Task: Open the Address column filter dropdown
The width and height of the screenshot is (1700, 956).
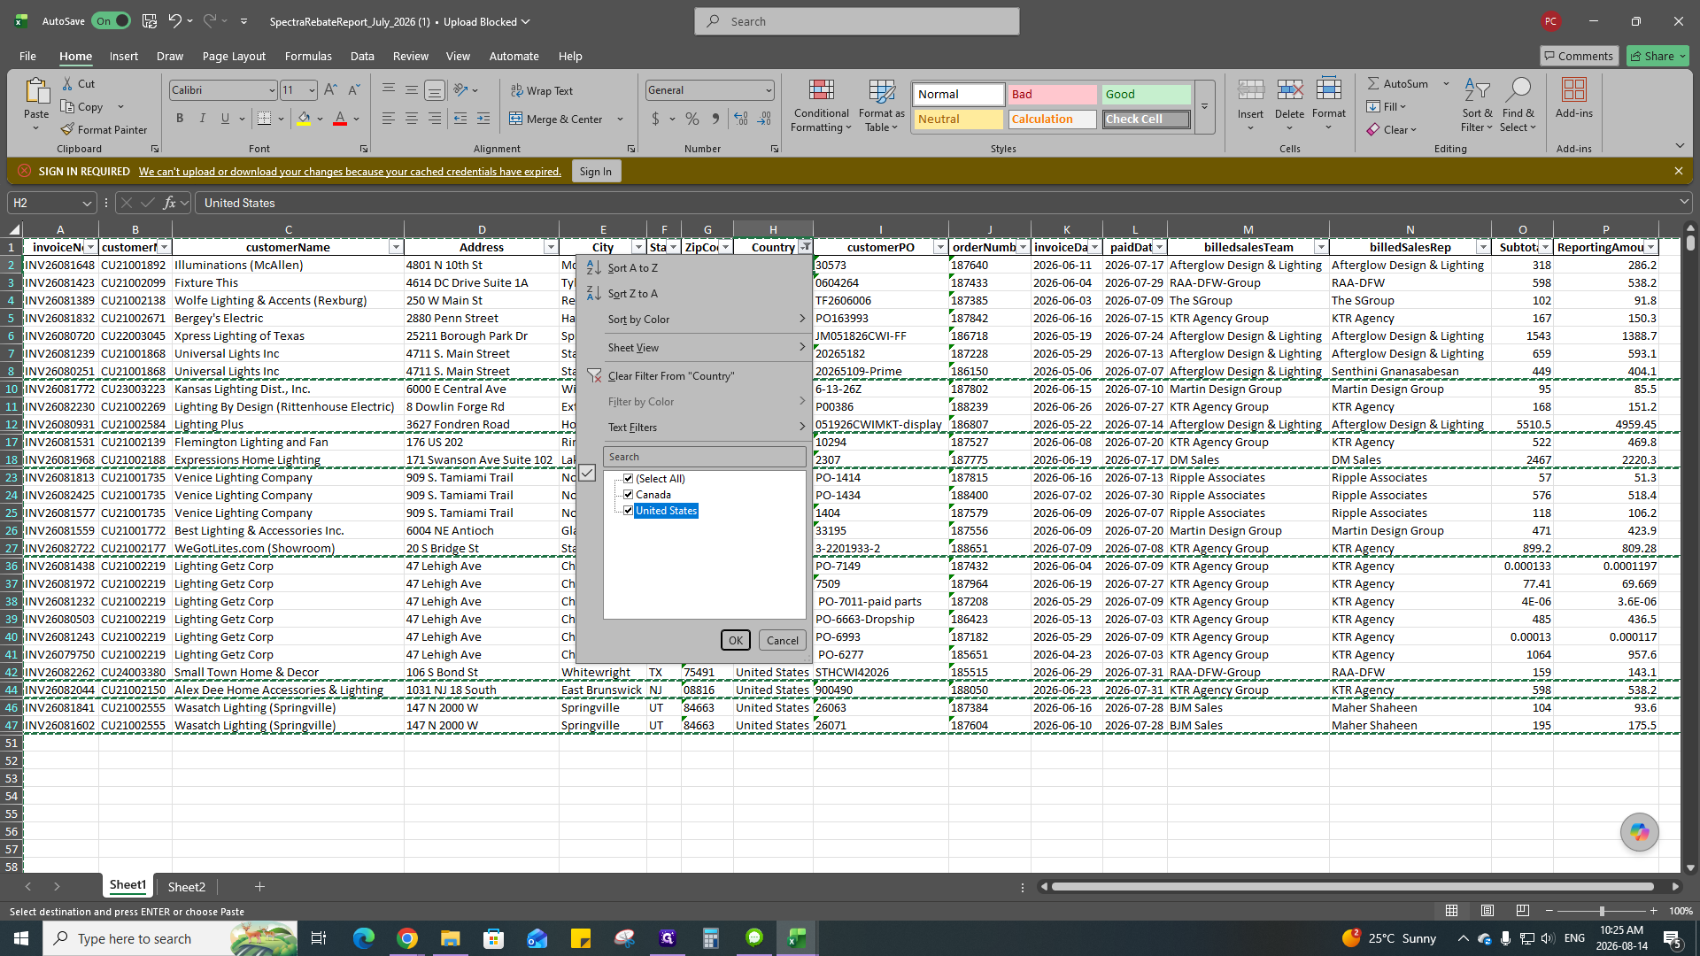Action: coord(551,247)
